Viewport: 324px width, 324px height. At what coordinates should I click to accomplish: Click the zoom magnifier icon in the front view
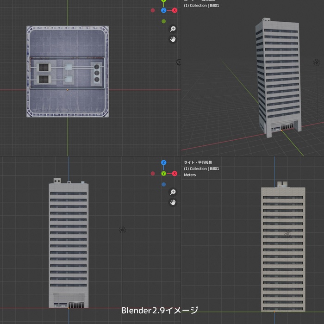click(173, 192)
